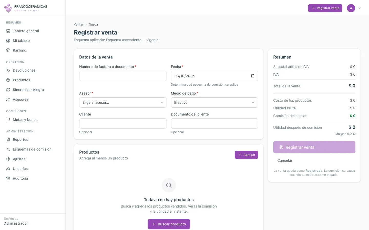Focus the Cliente input field
Screen dimensions: 369x230
pos(123,123)
